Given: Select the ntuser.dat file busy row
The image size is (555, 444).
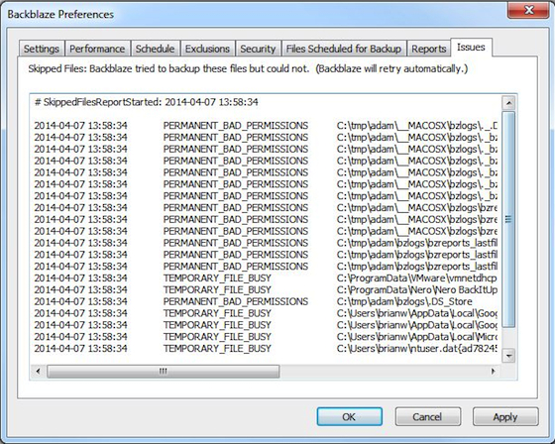Looking at the screenshot, I should 266,349.
